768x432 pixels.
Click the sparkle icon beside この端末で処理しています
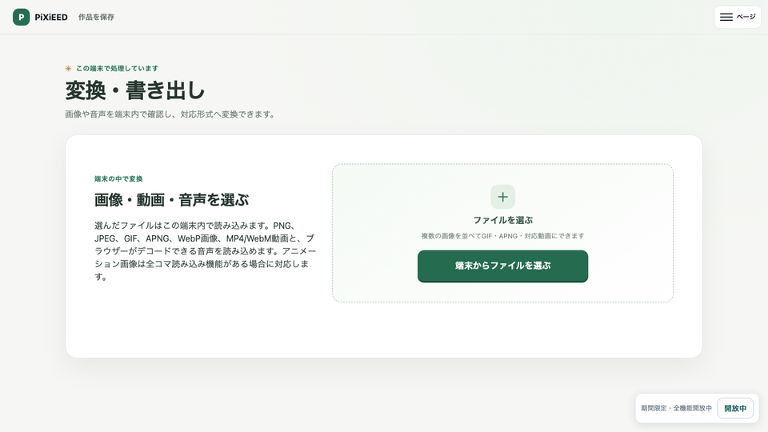[x=69, y=69]
